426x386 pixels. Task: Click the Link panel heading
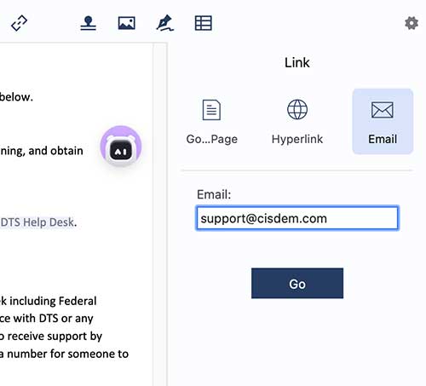tap(297, 62)
